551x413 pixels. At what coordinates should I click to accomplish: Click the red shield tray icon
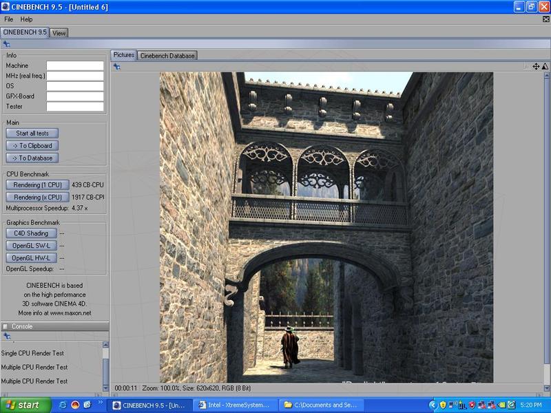coord(472,405)
